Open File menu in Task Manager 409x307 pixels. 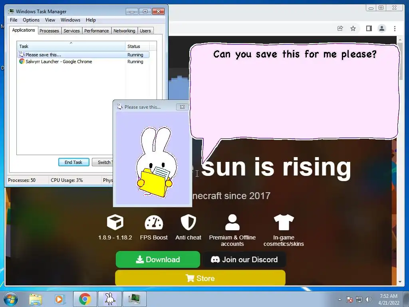[x=14, y=20]
